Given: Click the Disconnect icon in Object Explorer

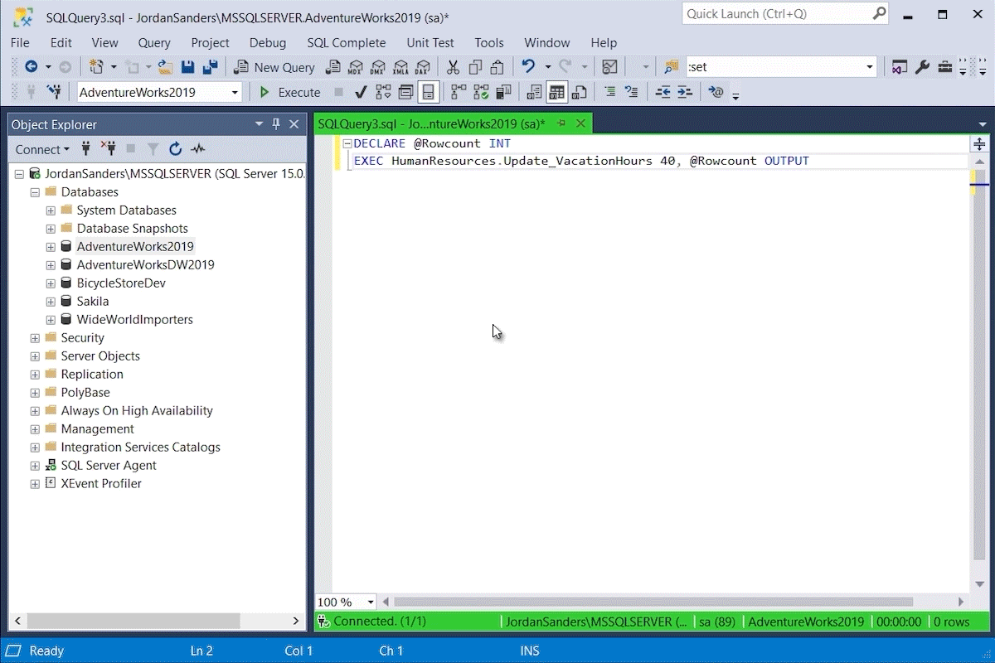Looking at the screenshot, I should tap(109, 149).
